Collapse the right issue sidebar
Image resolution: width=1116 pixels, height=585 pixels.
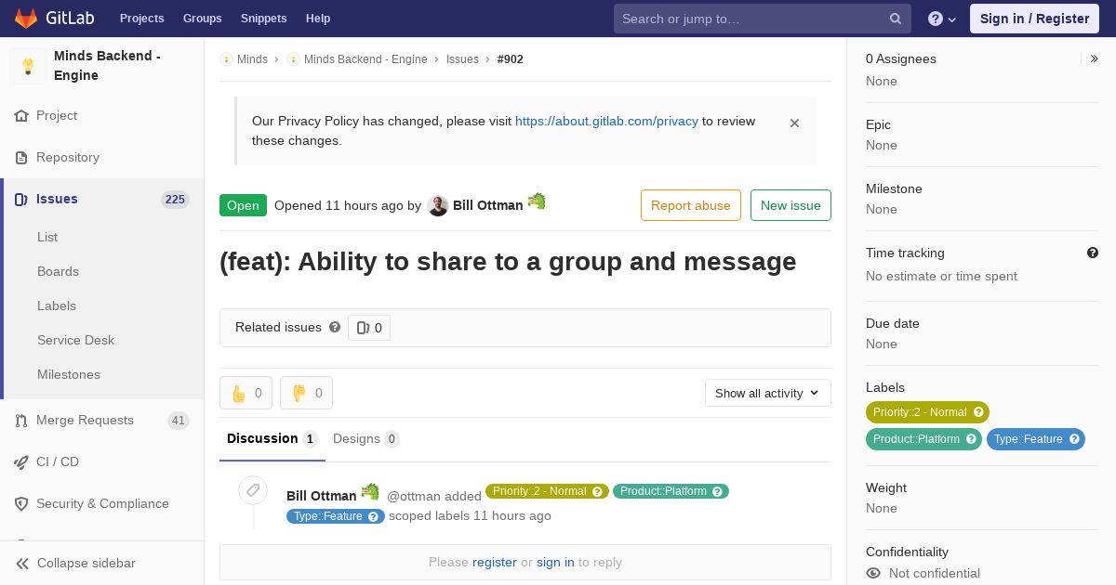pyautogui.click(x=1095, y=58)
